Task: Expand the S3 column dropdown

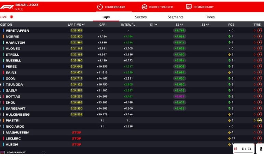Action: coord(208,25)
